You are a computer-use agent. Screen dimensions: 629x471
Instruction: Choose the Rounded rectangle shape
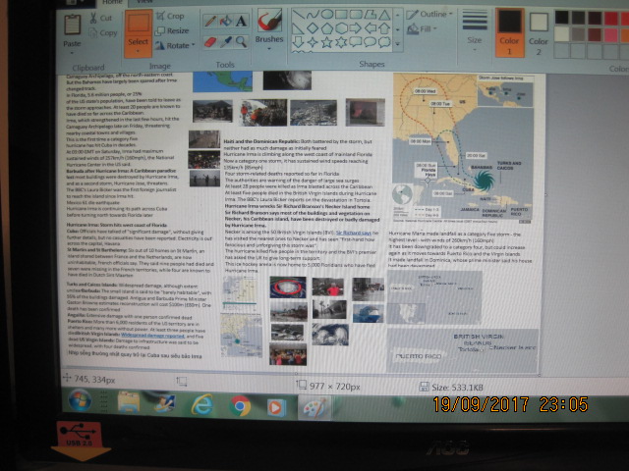[x=356, y=15]
